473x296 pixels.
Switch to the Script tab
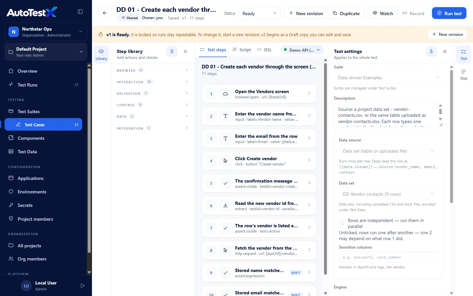pos(241,50)
